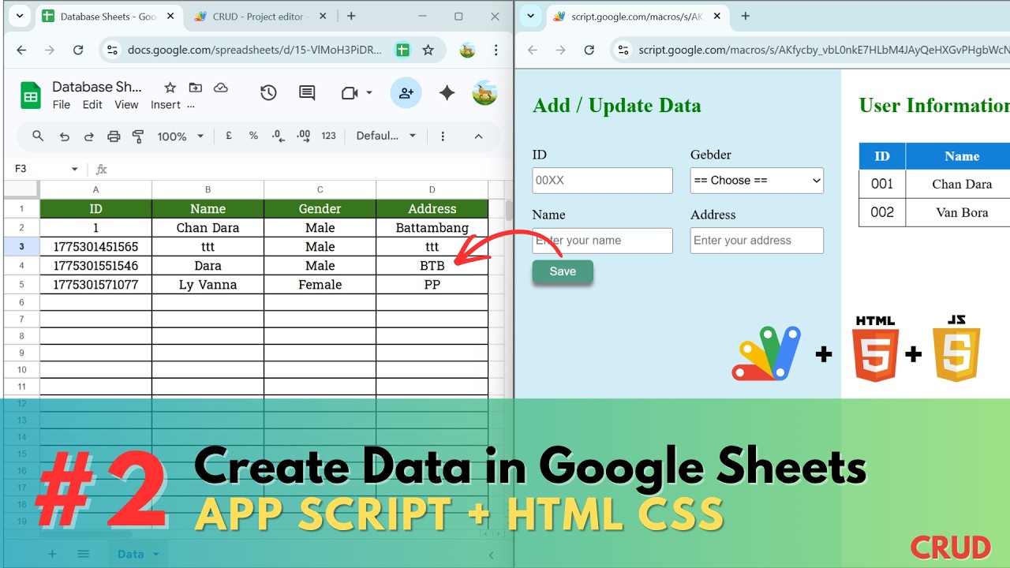Image resolution: width=1010 pixels, height=568 pixels.
Task: Click cell '1775301451565' in column A
Action: point(95,247)
